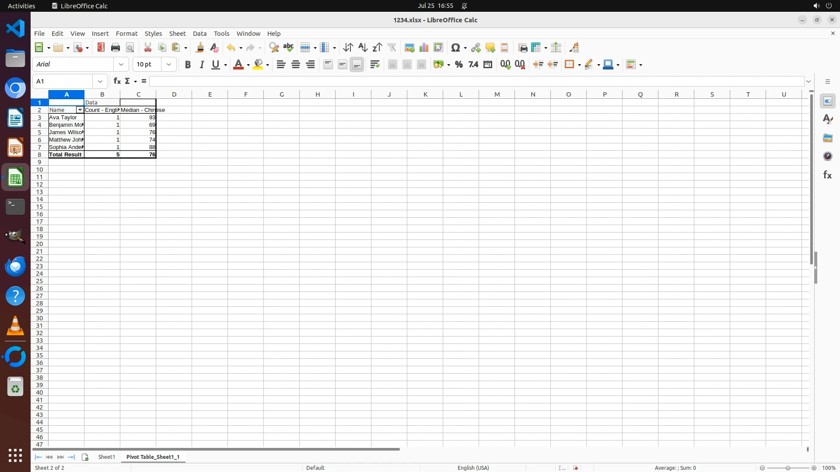Screen dimensions: 840x472
Task: Click the Insert Chart icon
Action: [x=424, y=48]
